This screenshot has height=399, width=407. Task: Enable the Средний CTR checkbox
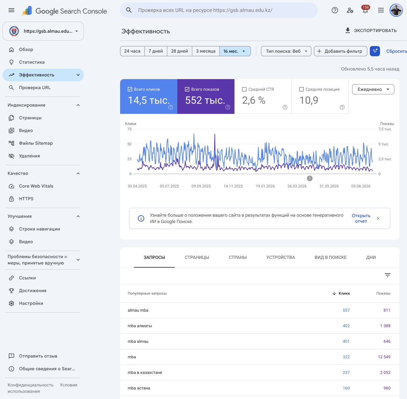244,89
